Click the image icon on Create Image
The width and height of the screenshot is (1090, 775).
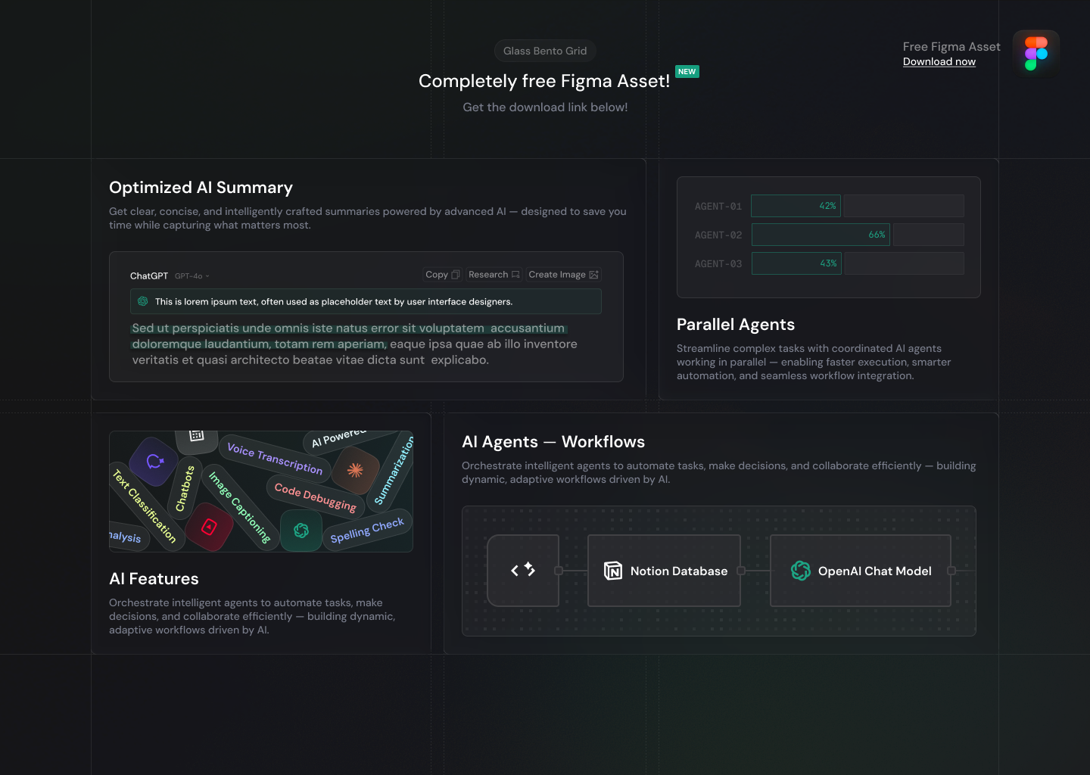[593, 275]
